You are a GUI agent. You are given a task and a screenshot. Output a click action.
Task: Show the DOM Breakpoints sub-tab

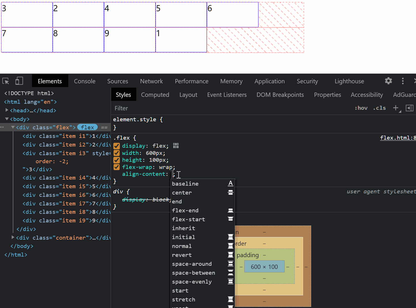[x=280, y=95]
